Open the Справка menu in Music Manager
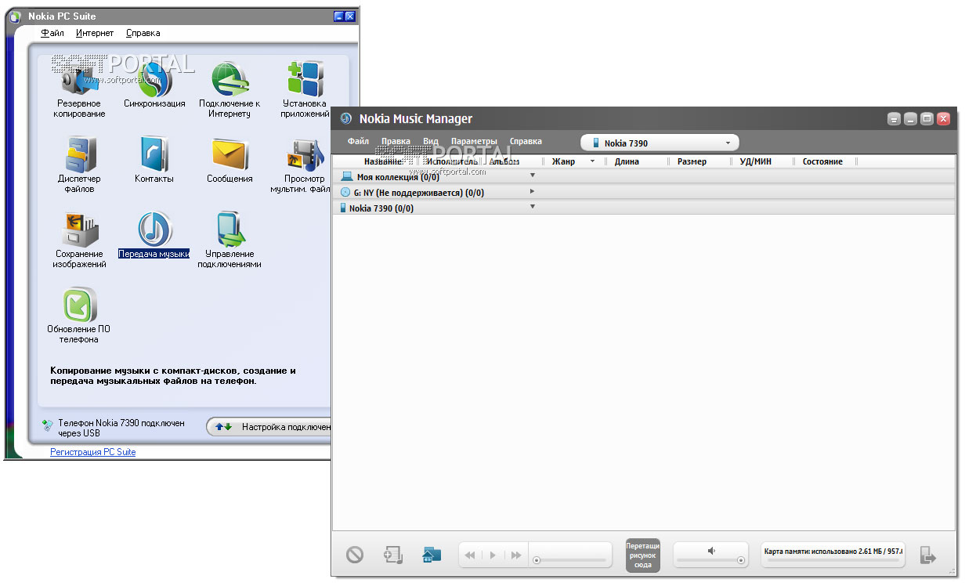Viewport: 965px width, 586px height. click(526, 142)
